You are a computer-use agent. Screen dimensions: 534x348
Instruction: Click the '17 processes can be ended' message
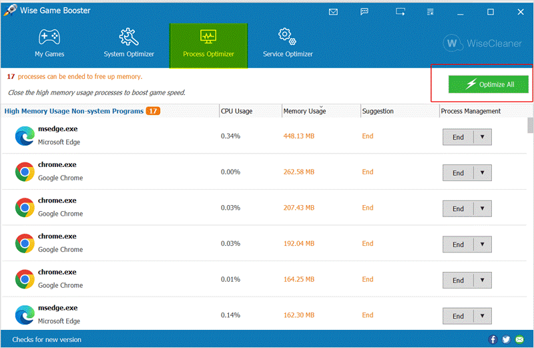[75, 76]
